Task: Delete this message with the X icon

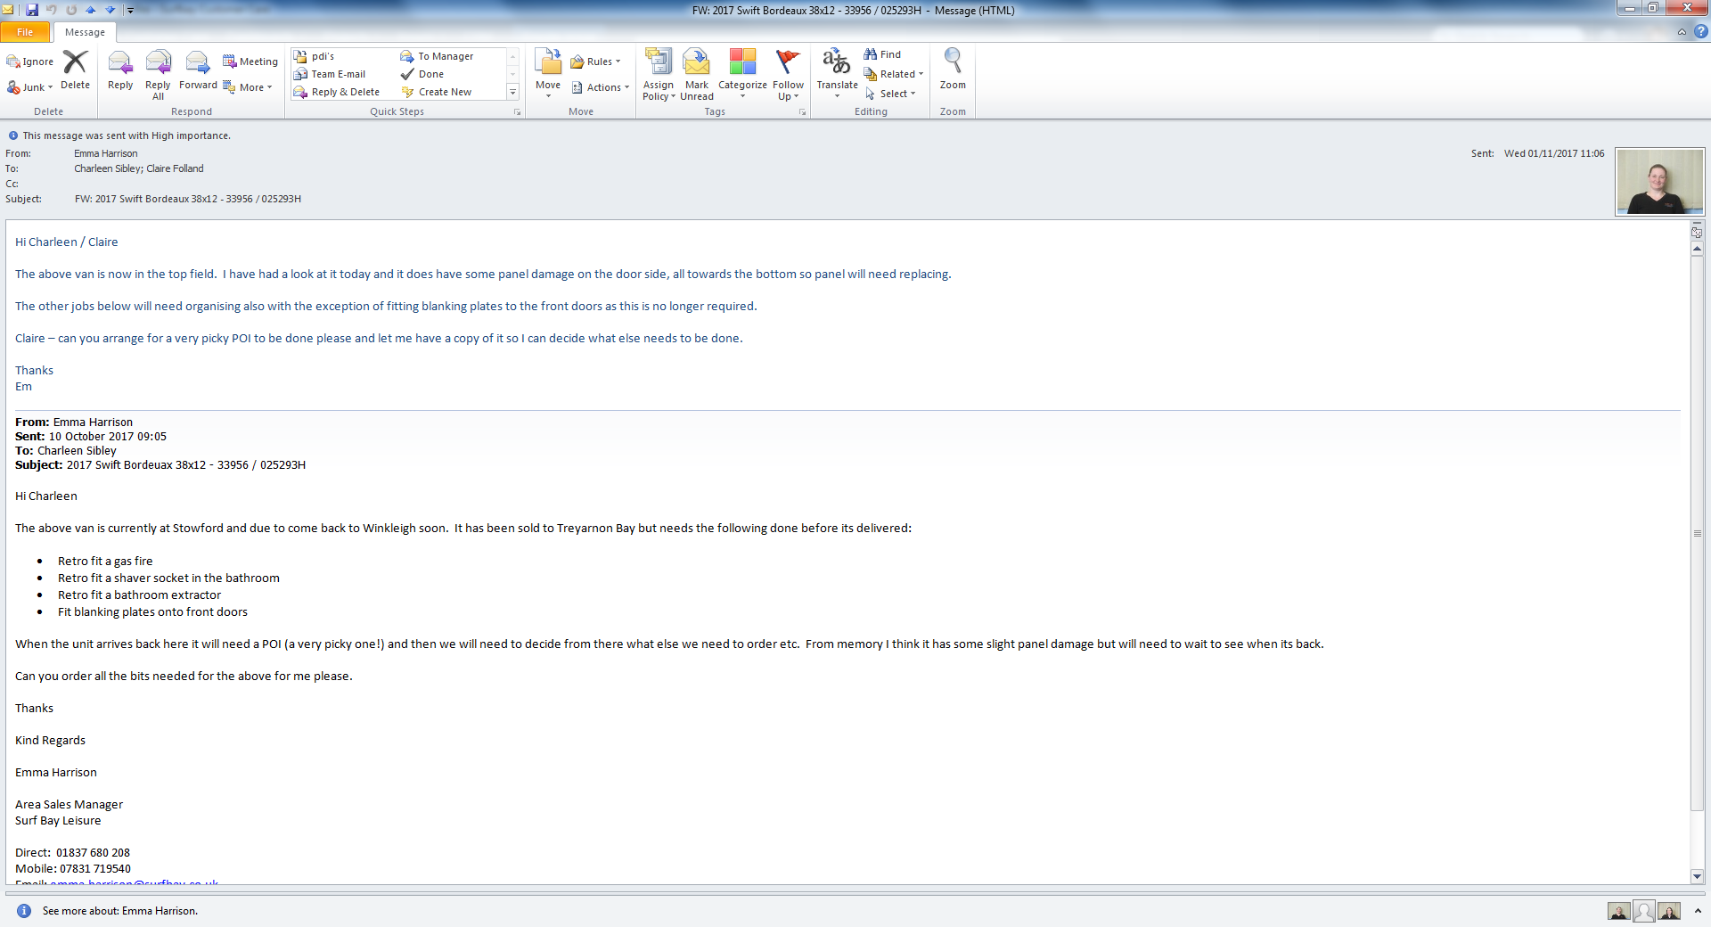Action: [x=75, y=70]
